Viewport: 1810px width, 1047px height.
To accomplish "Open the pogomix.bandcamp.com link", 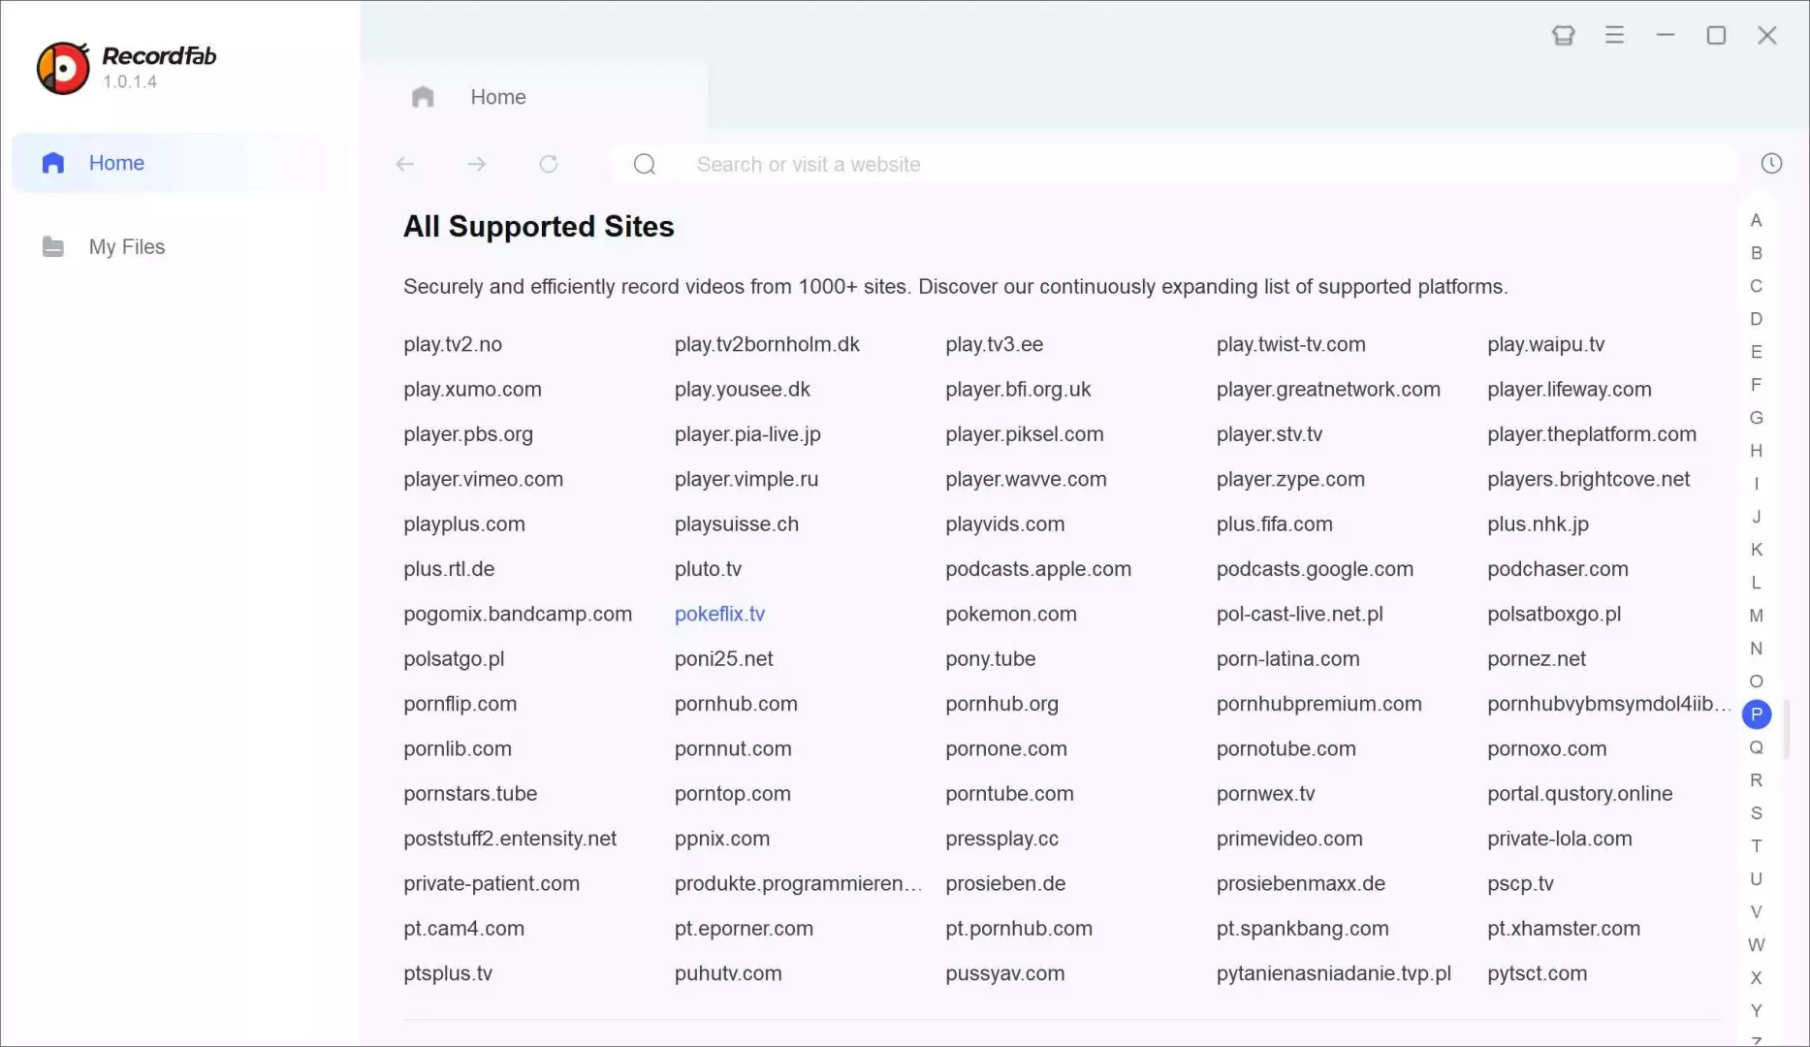I will tap(518, 614).
